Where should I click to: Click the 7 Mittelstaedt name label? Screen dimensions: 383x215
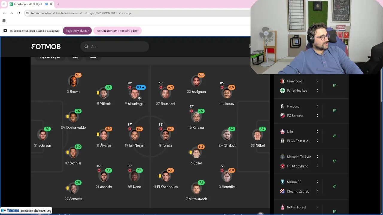point(196,199)
